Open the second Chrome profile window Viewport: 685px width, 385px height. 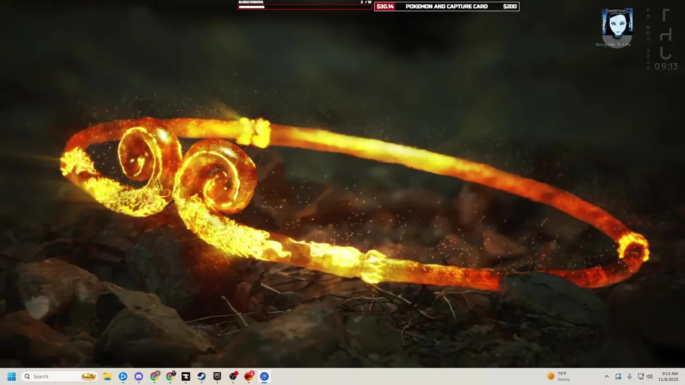170,376
